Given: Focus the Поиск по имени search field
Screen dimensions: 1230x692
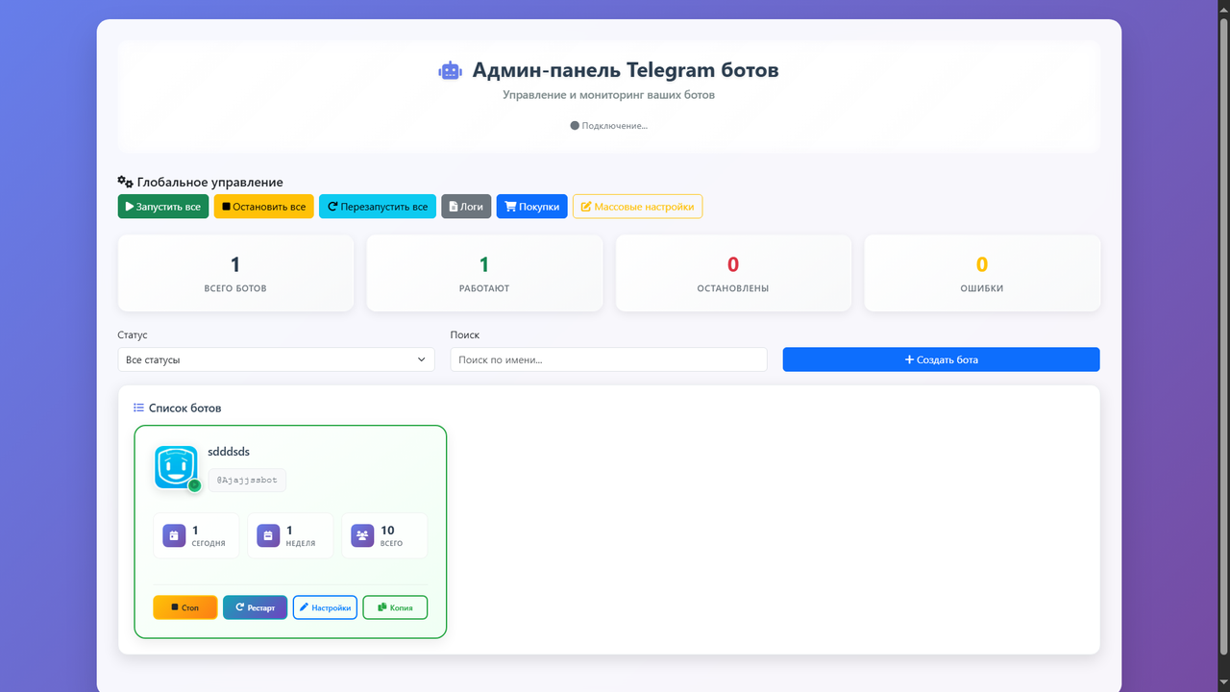Looking at the screenshot, I should (x=608, y=359).
